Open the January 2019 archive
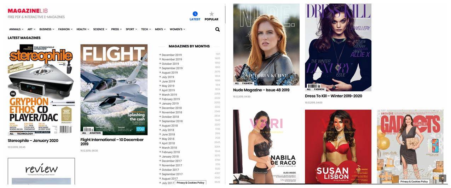 pos(170,104)
